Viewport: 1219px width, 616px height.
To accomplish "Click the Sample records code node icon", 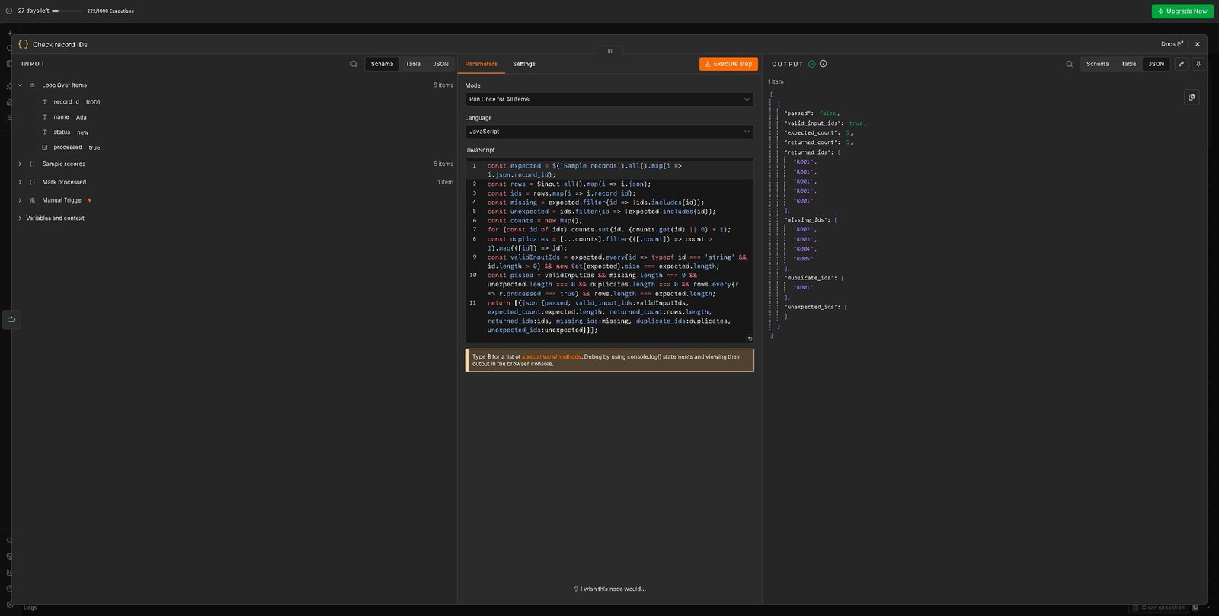I will point(32,164).
